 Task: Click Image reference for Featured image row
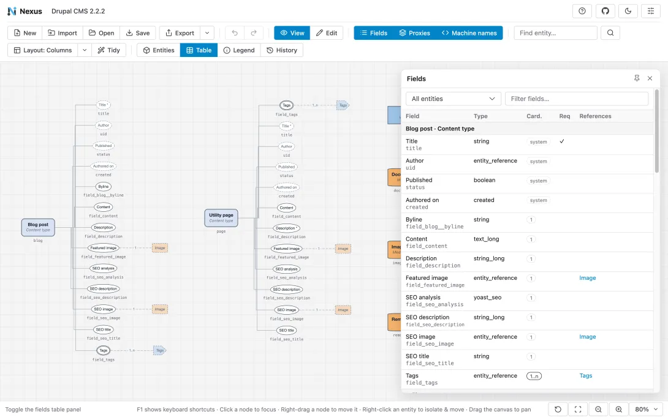pos(588,278)
